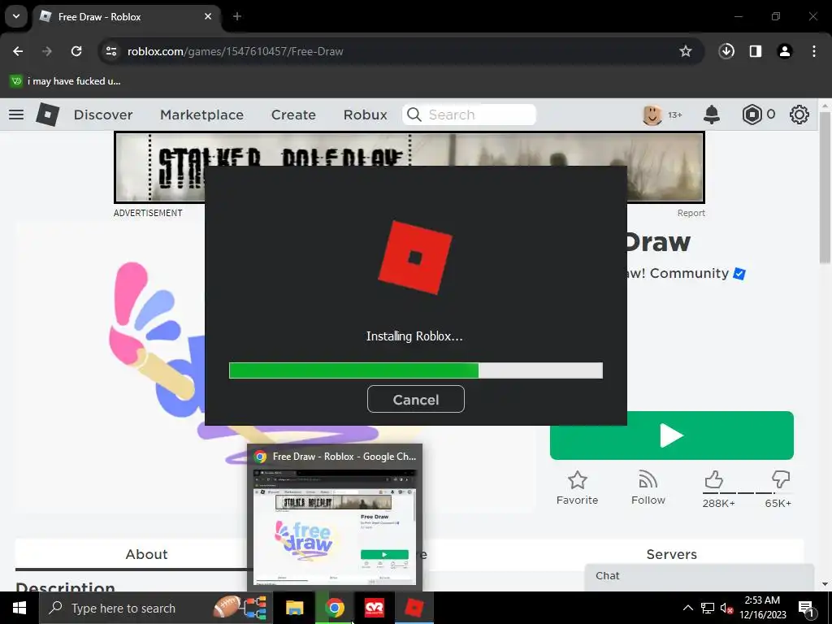This screenshot has width=832, height=624.
Task: Open the Discover menu item
Action: [x=103, y=115]
